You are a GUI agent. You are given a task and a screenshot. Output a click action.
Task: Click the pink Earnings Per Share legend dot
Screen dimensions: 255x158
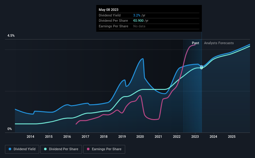88,149
